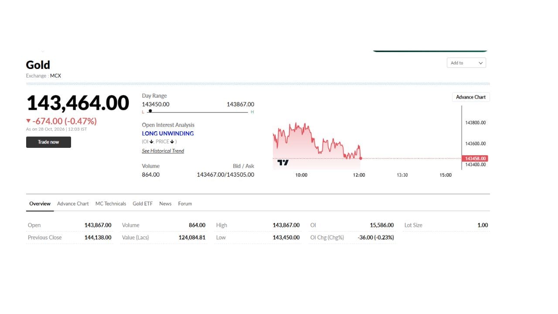Click the red end-point dot on the price chart
The width and height of the screenshot is (558, 314).
point(361,158)
